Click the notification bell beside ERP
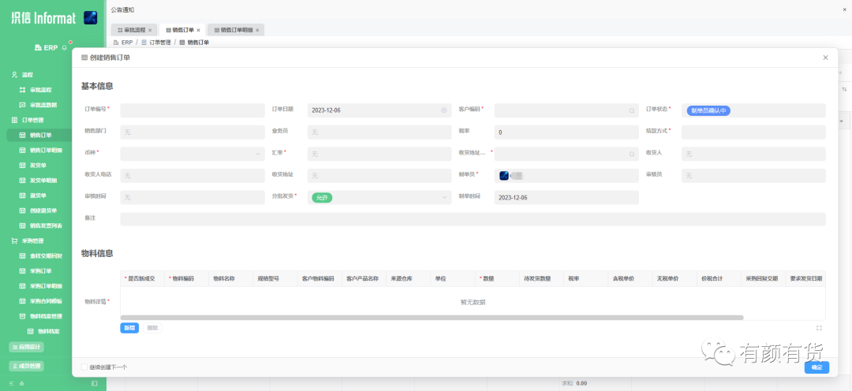 (64, 47)
